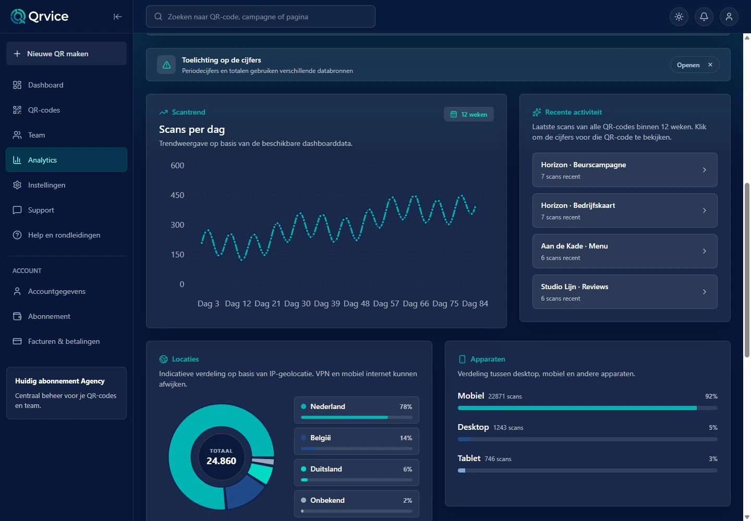Expand Horizon · Beurscampagne chevron
The width and height of the screenshot is (751, 521).
(x=705, y=170)
